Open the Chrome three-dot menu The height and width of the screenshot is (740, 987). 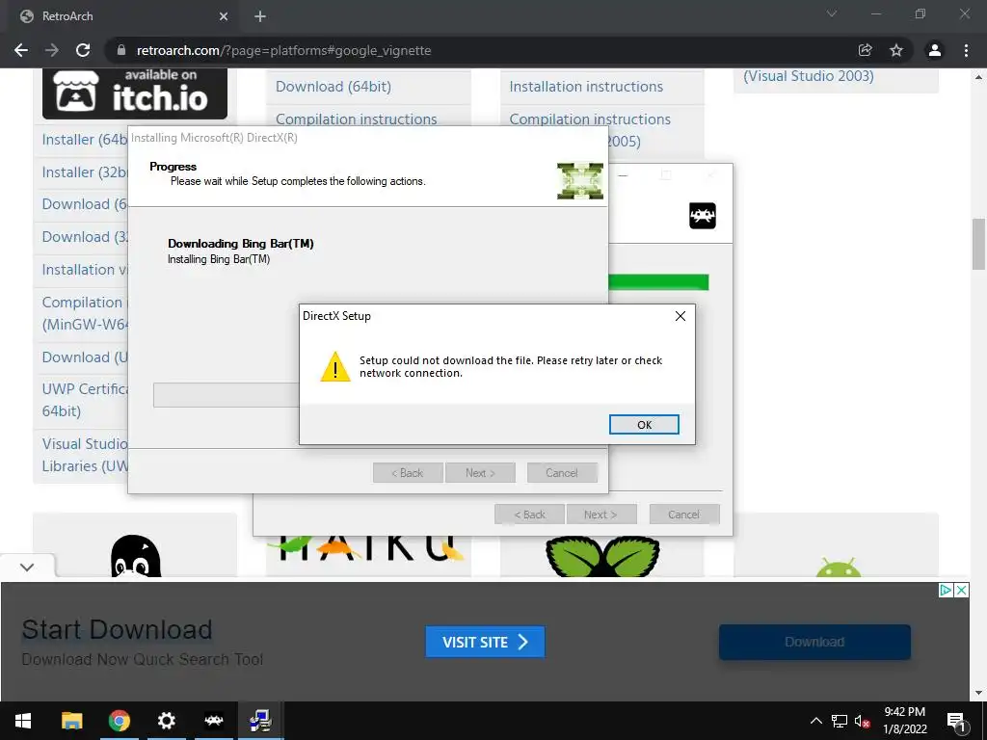click(966, 50)
